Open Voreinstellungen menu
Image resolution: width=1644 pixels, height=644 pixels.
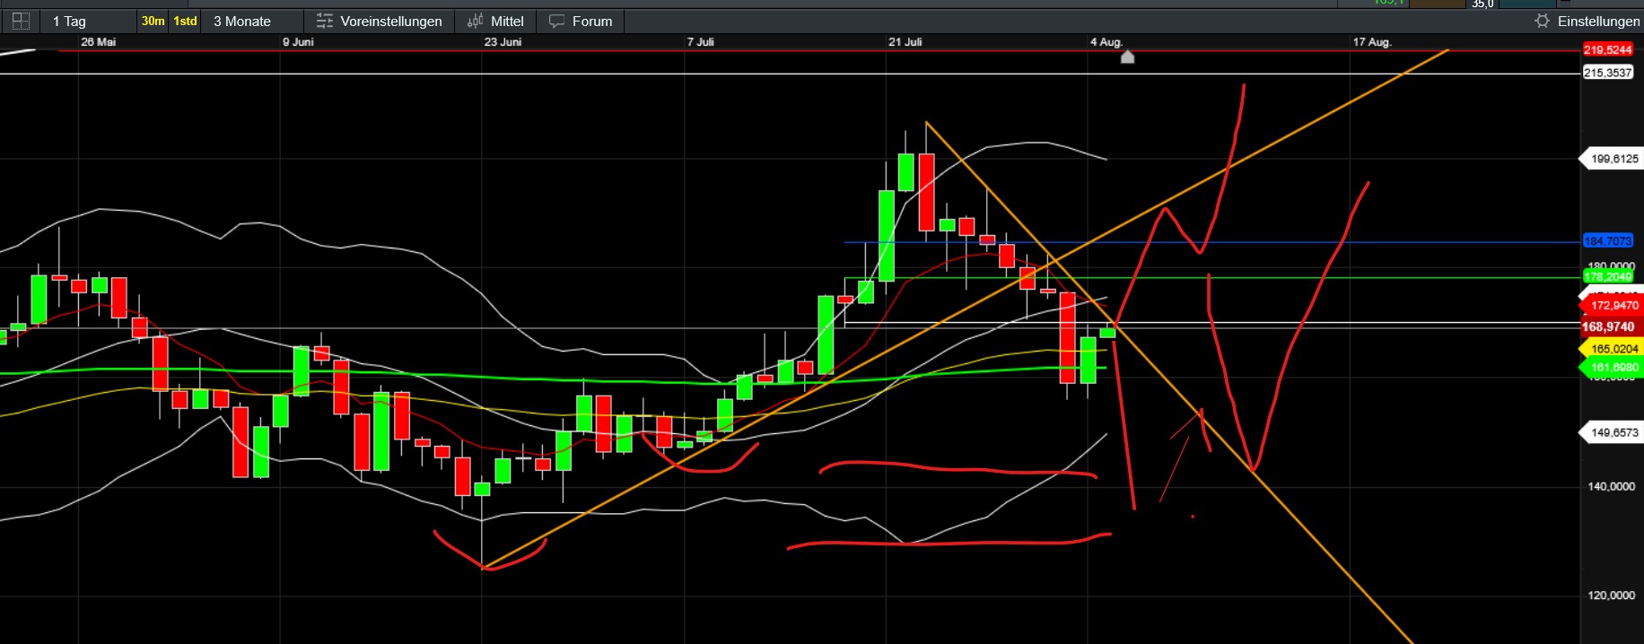point(379,21)
